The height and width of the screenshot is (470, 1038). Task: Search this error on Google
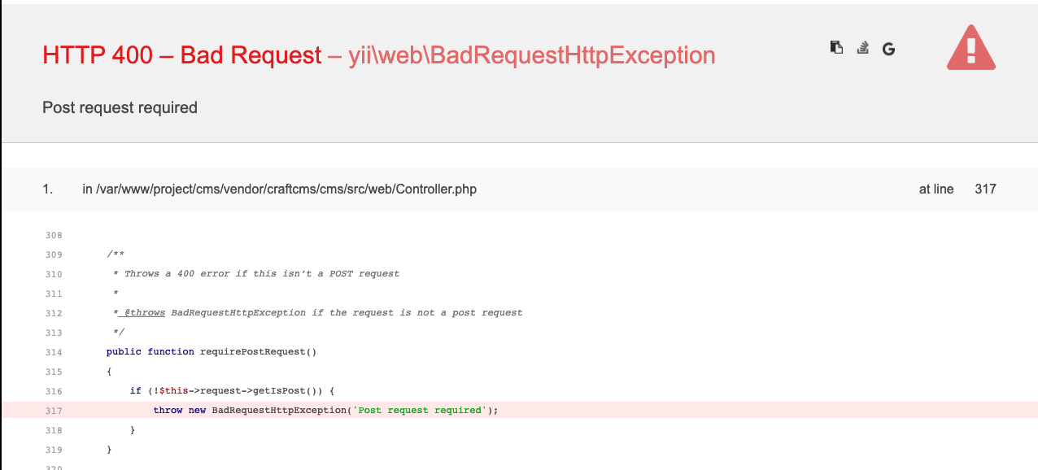point(888,49)
